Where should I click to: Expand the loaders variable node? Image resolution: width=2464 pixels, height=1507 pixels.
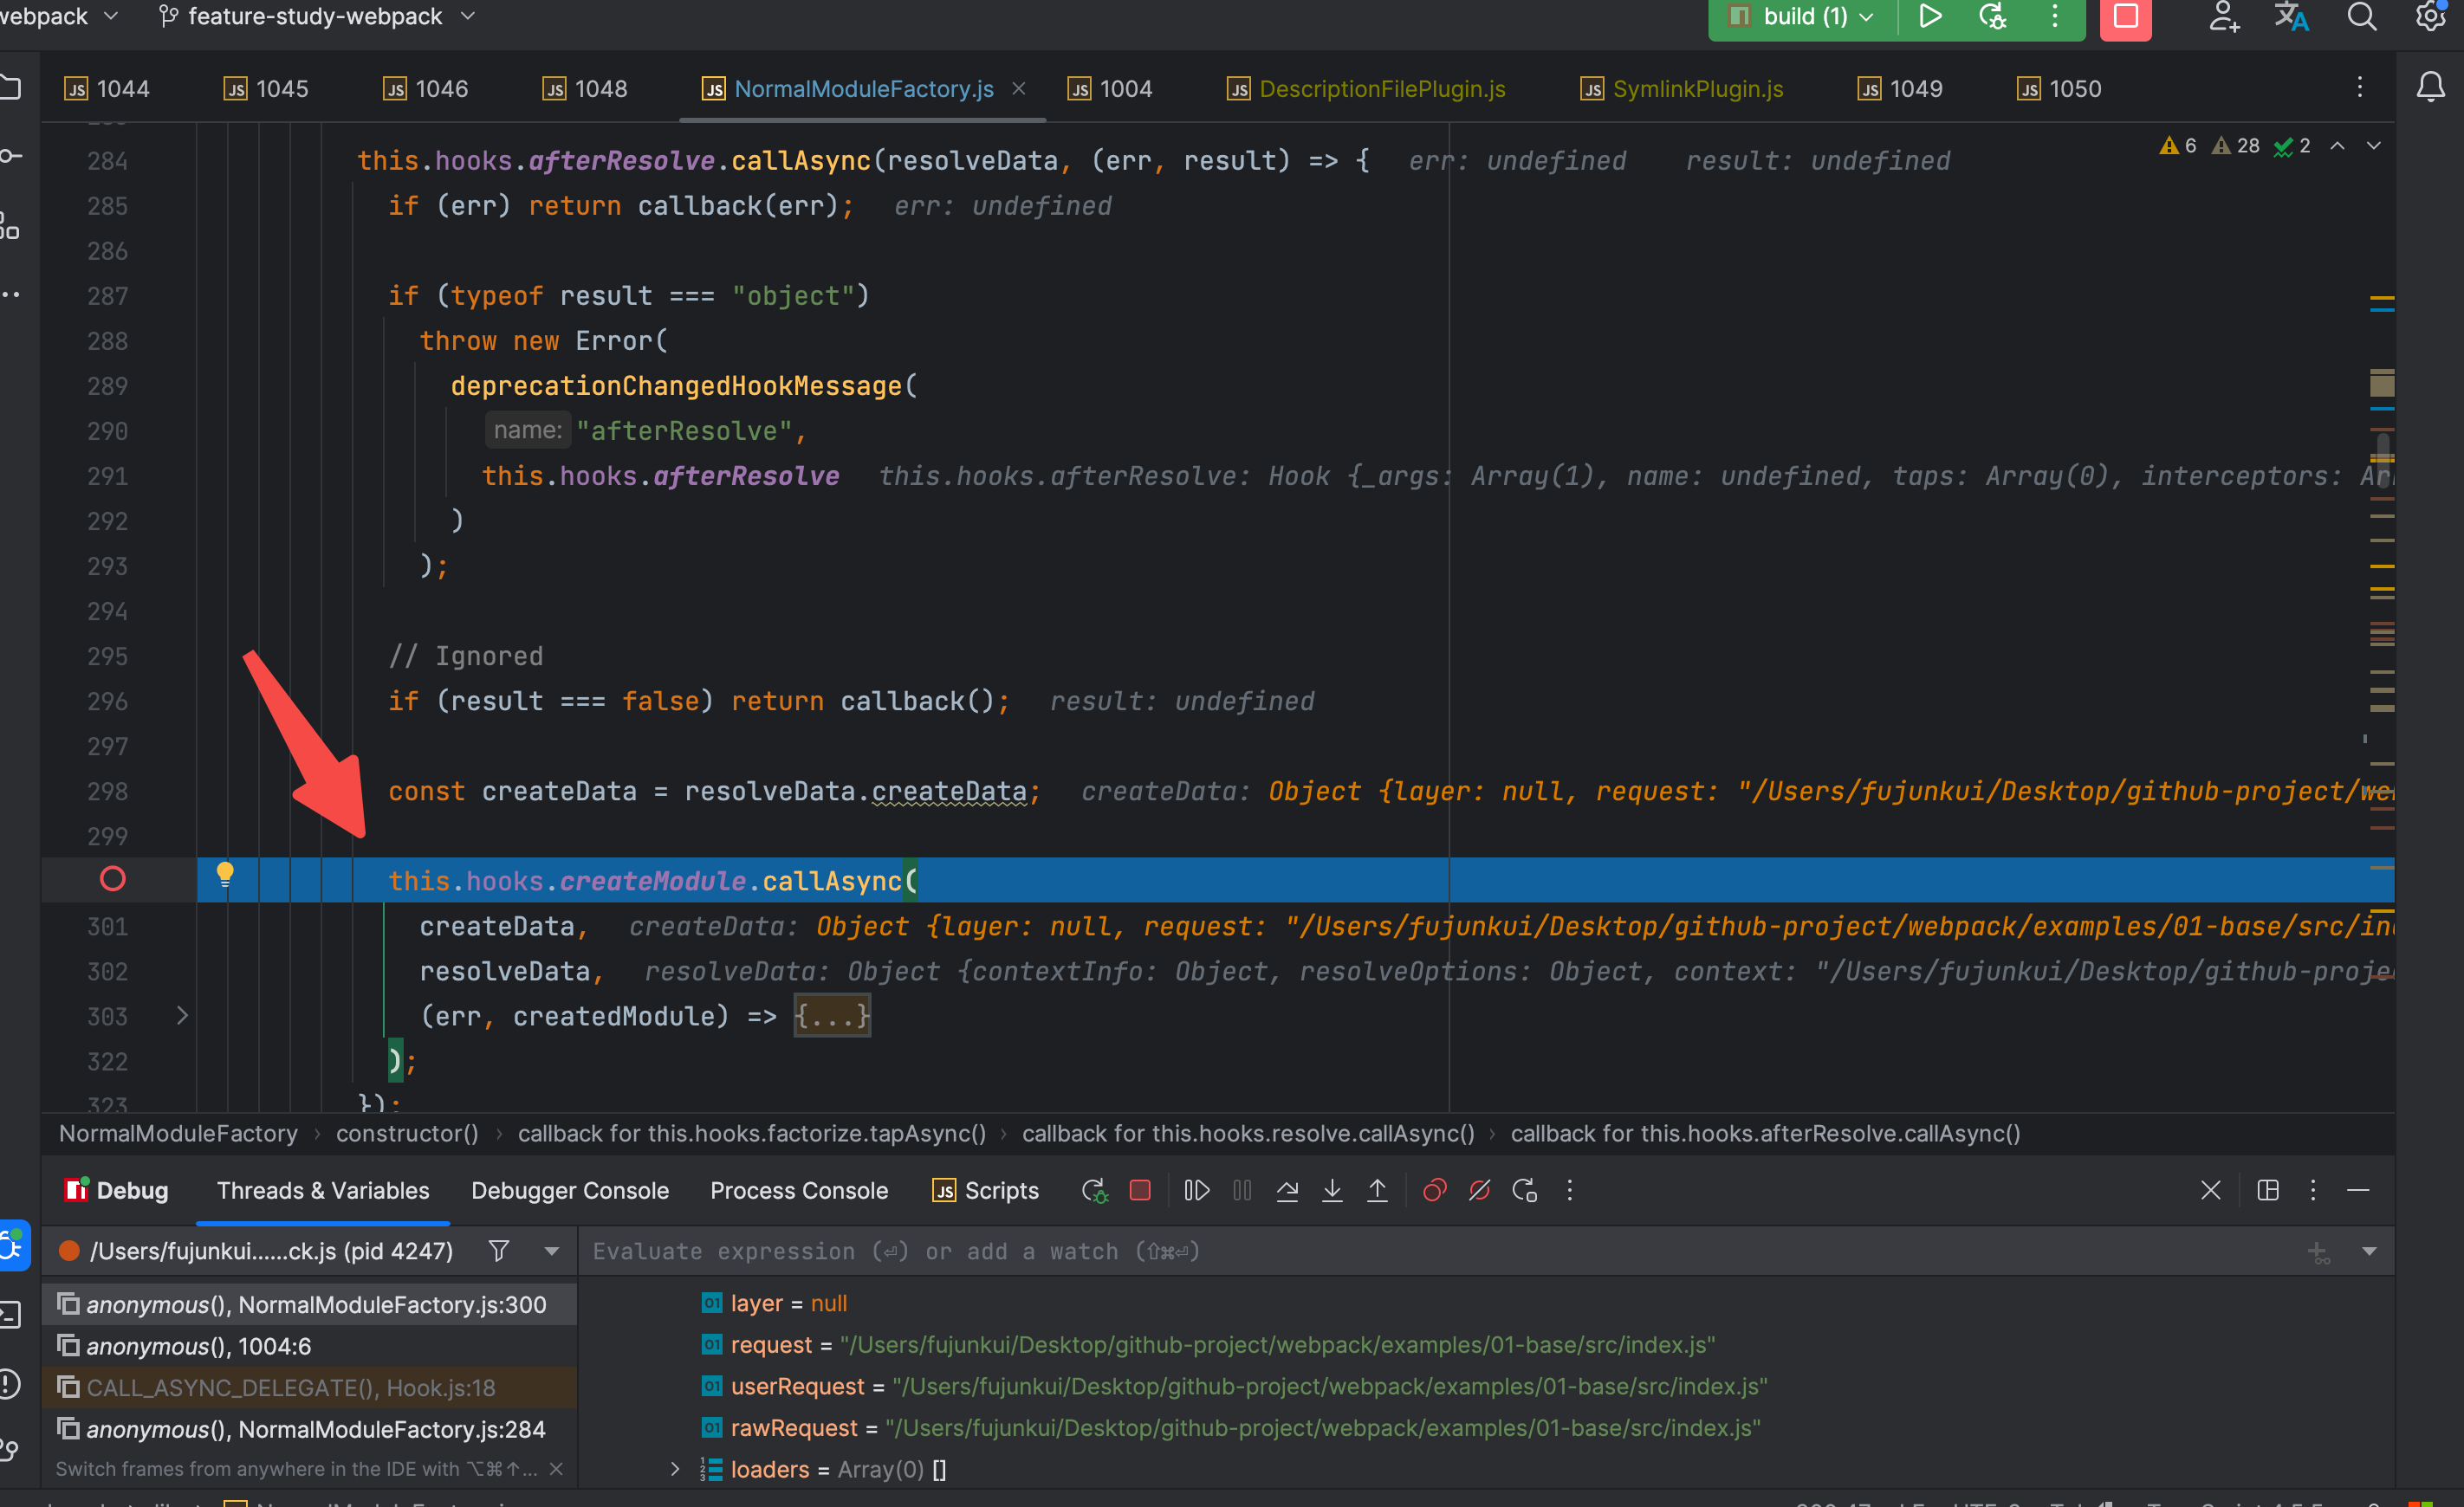(675, 1469)
